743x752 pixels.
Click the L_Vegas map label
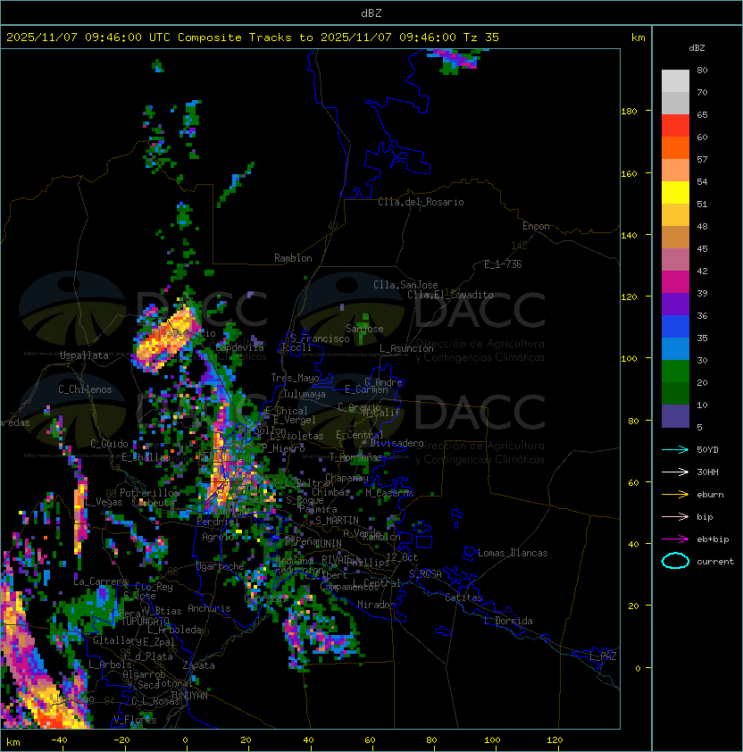(x=104, y=502)
